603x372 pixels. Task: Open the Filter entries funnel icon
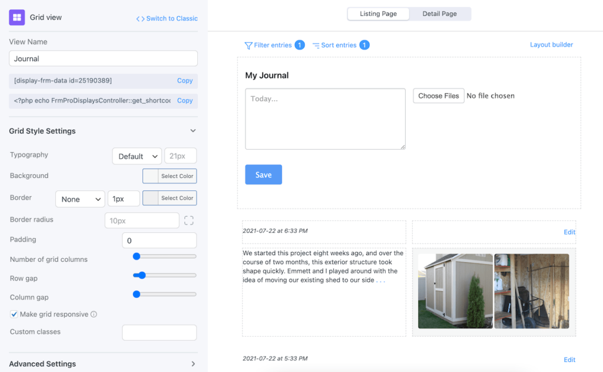[249, 45]
